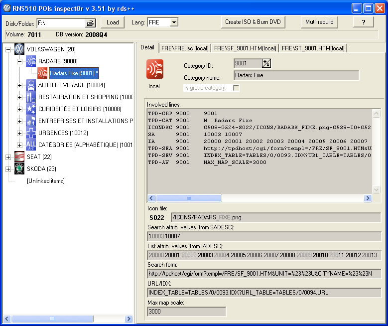Click the SKODA brand logo icon
Screen dimensions: 388x326
[19, 169]
